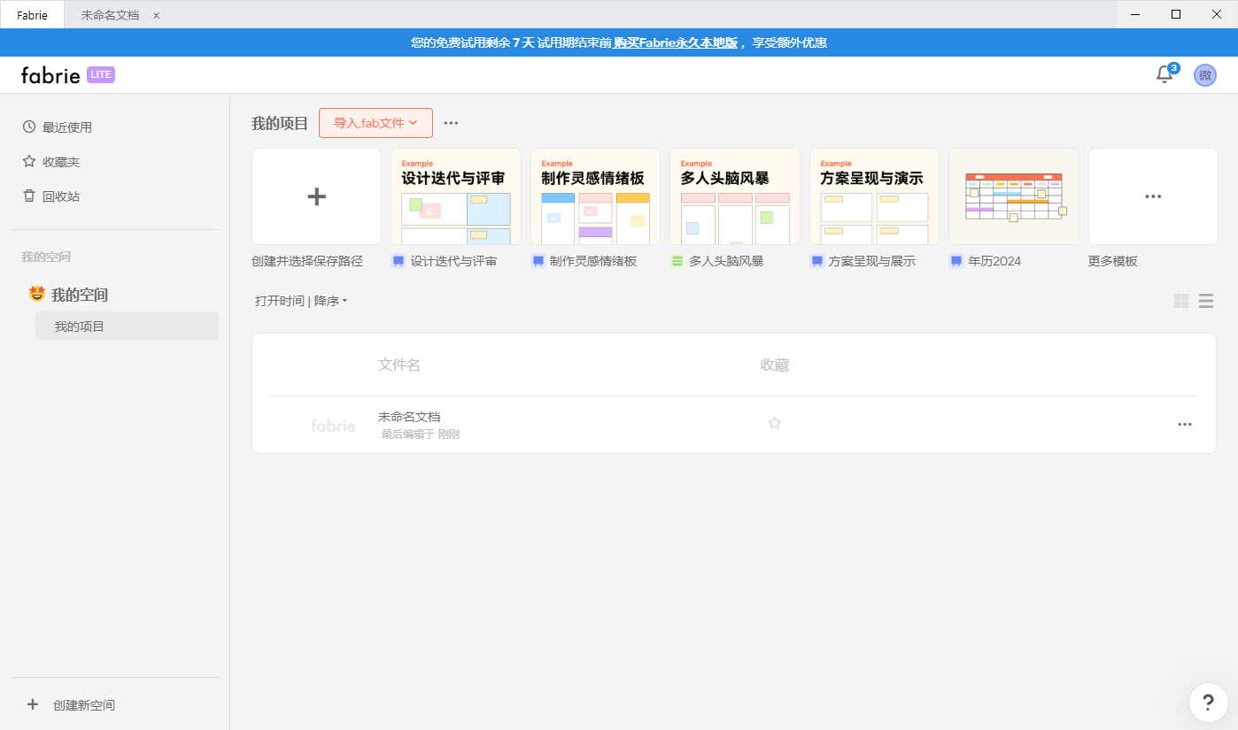Click the plus icon for 创建新空间
Viewport: 1238px width, 730px height.
[33, 704]
